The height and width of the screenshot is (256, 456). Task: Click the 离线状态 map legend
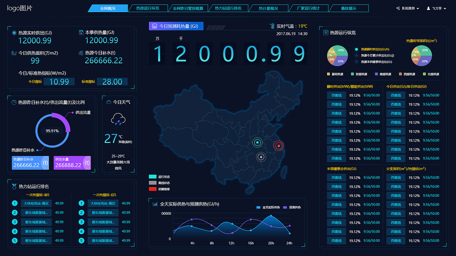160,183
